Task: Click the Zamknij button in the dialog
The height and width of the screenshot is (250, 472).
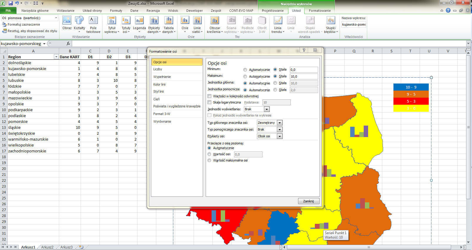Action: [x=308, y=201]
